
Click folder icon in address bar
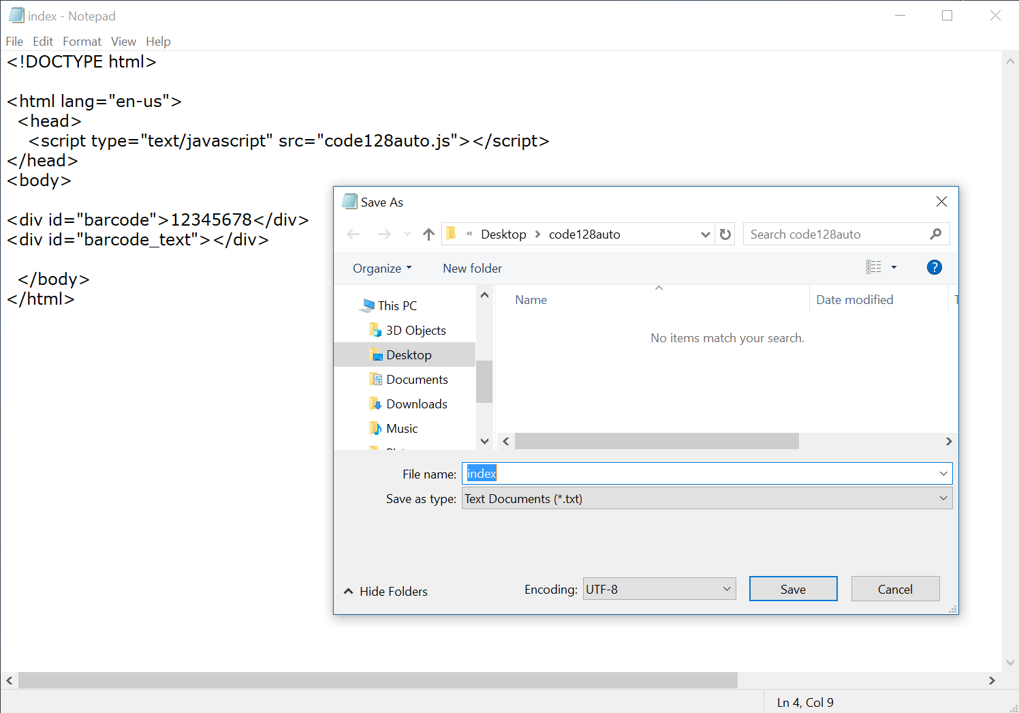tap(451, 234)
